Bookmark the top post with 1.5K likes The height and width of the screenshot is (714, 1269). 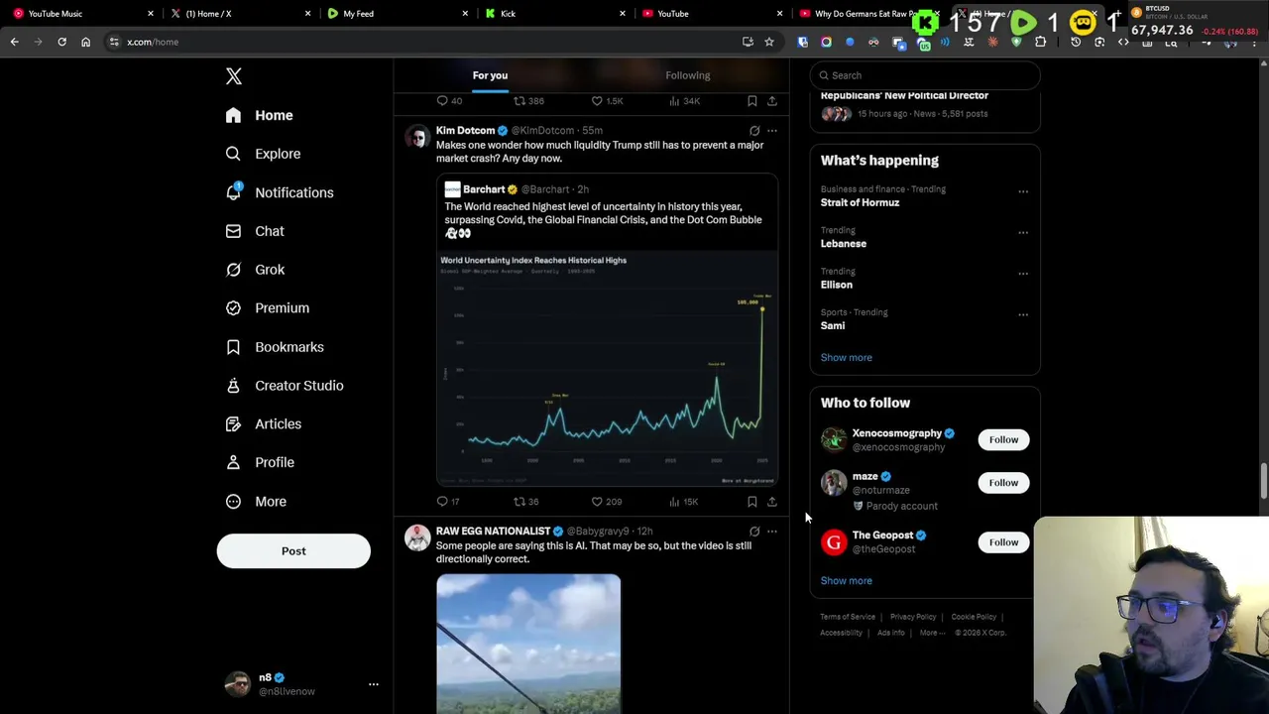751,101
